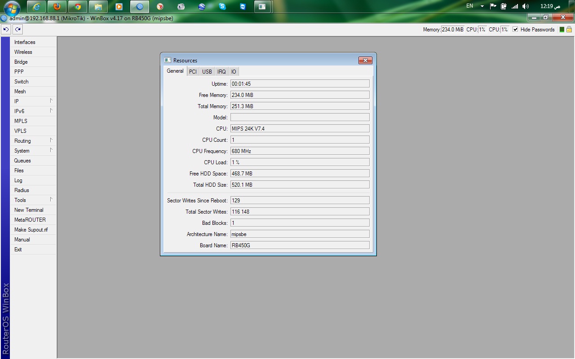Open the MetaROUTER menu item
Image resolution: width=575 pixels, height=359 pixels.
(33, 220)
